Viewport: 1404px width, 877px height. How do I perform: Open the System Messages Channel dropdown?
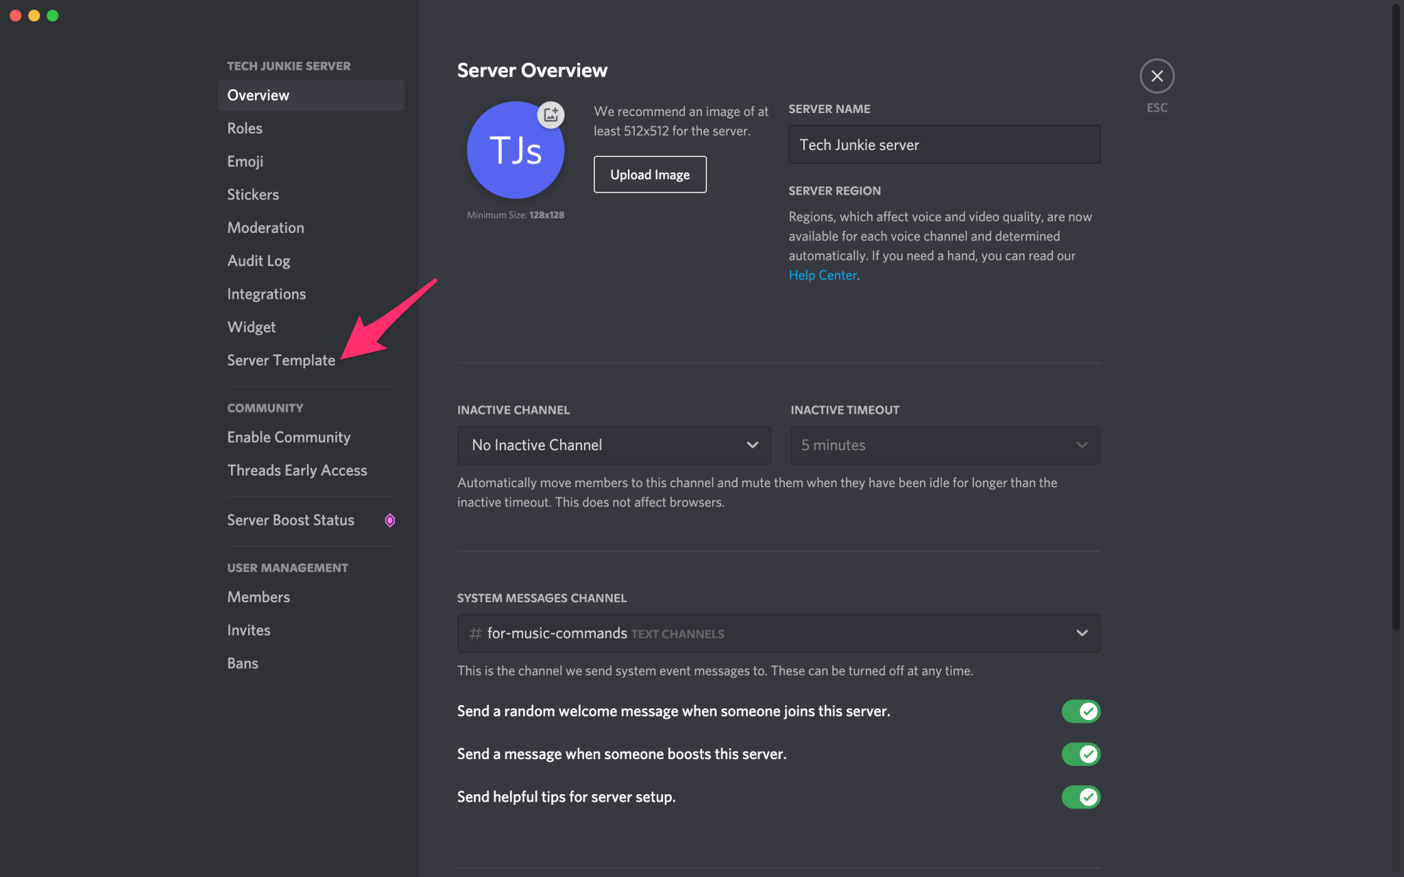(778, 633)
